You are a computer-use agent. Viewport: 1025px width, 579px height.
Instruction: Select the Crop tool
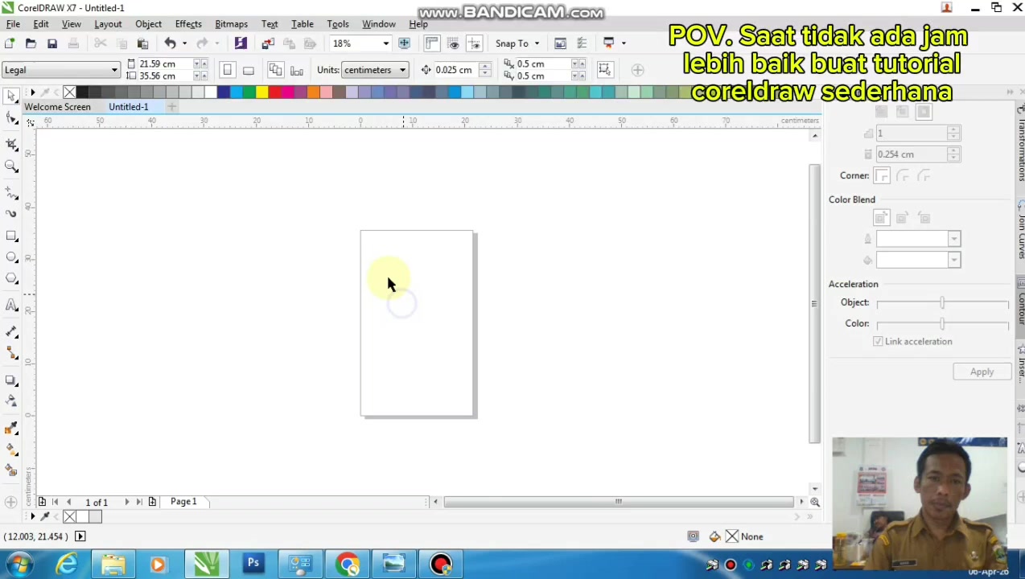pos(11,144)
